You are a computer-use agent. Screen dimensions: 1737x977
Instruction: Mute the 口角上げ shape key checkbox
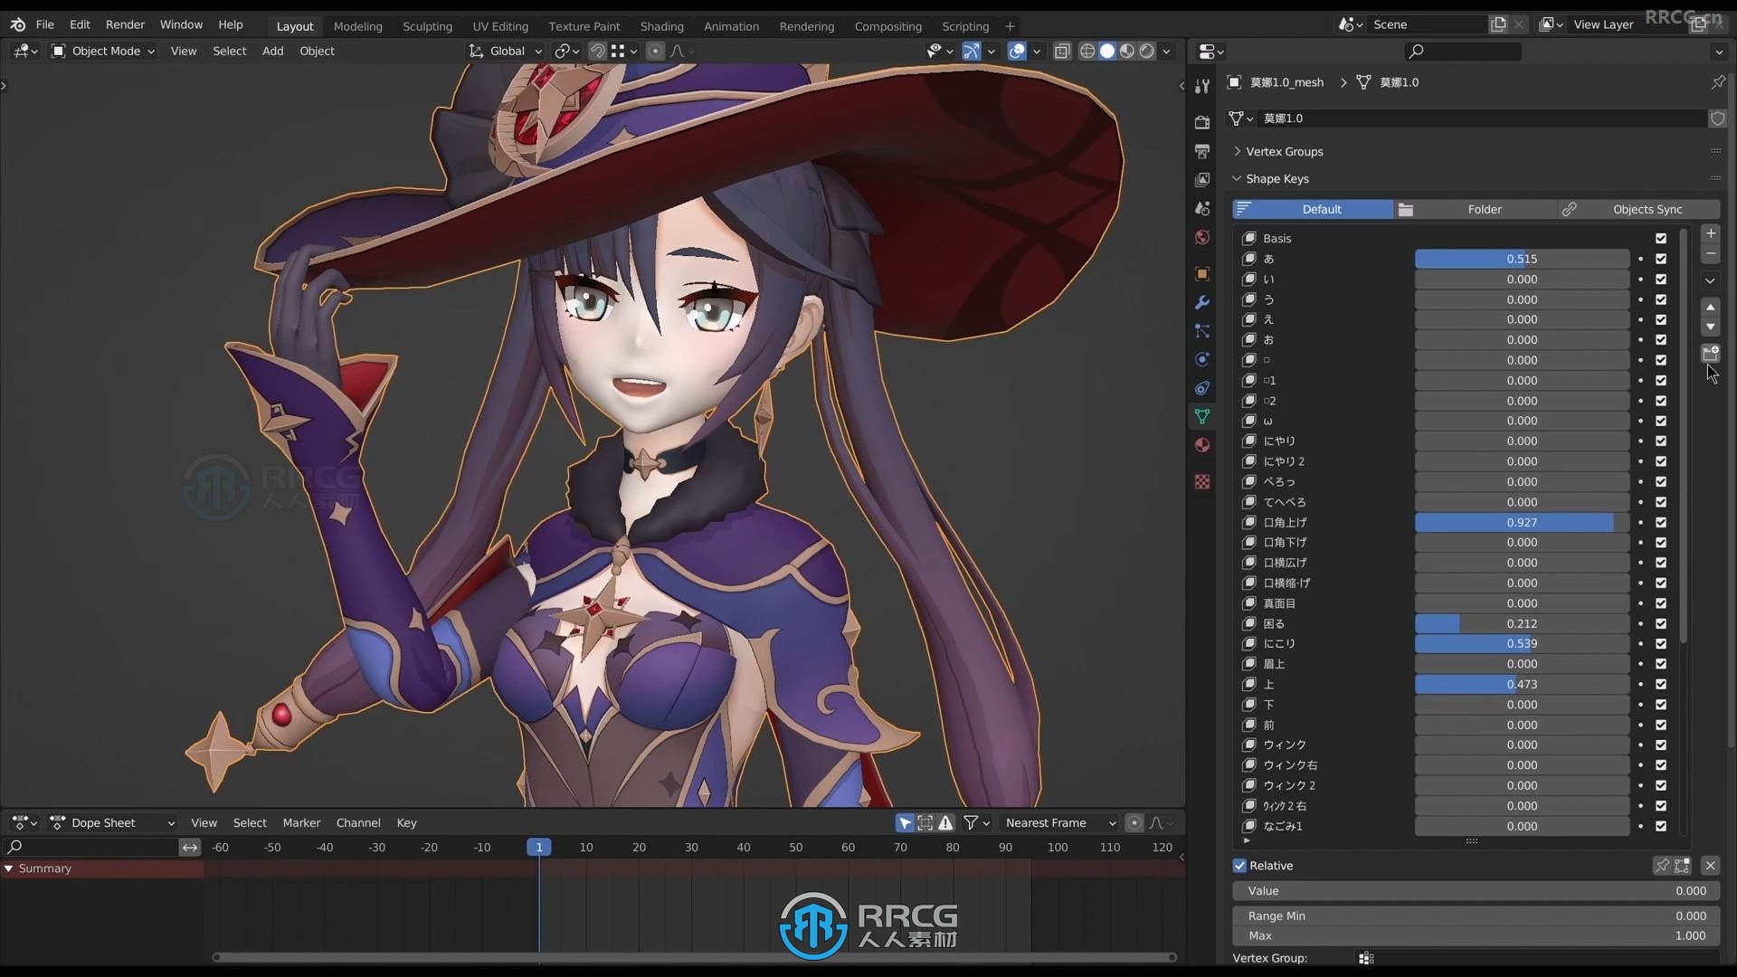[1661, 523]
